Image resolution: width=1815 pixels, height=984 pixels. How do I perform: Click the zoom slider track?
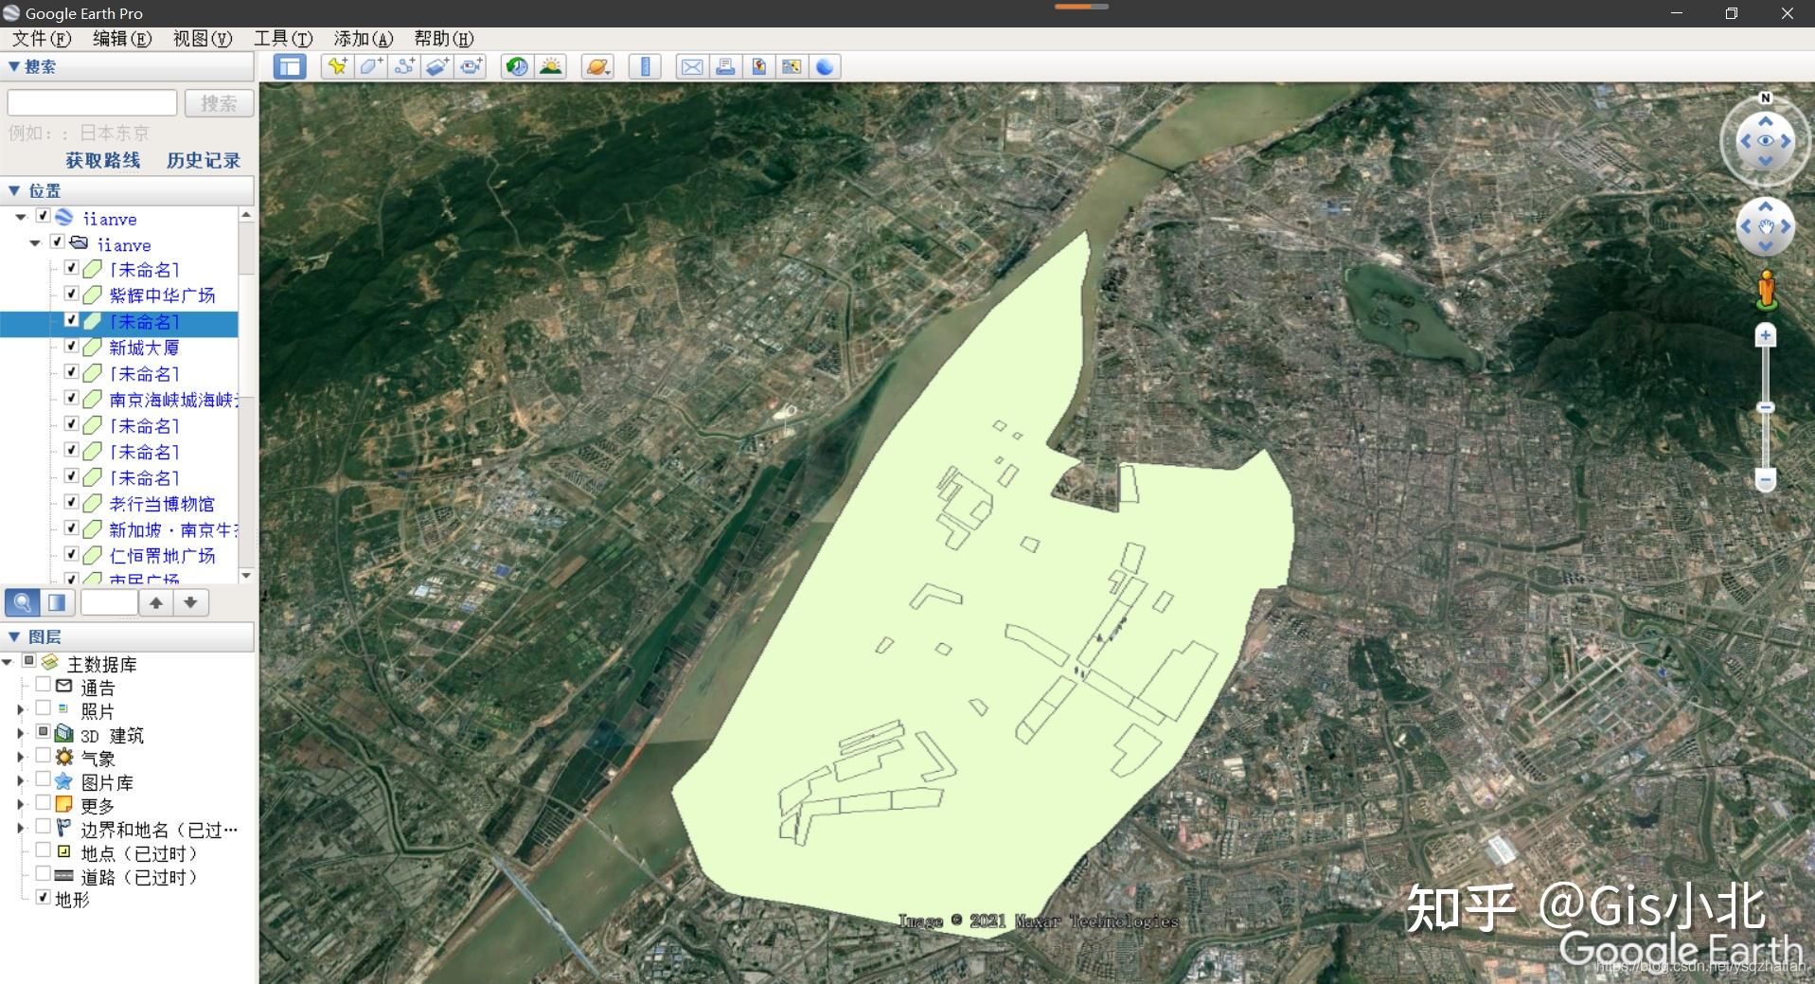[1766, 407]
